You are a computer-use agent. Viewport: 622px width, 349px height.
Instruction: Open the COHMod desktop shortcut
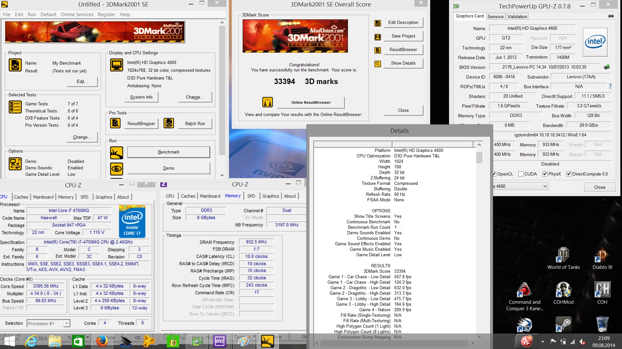click(x=563, y=293)
